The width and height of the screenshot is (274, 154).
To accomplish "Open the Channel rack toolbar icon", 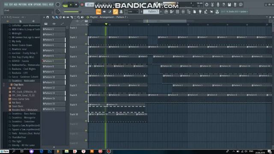I will tap(177, 12).
